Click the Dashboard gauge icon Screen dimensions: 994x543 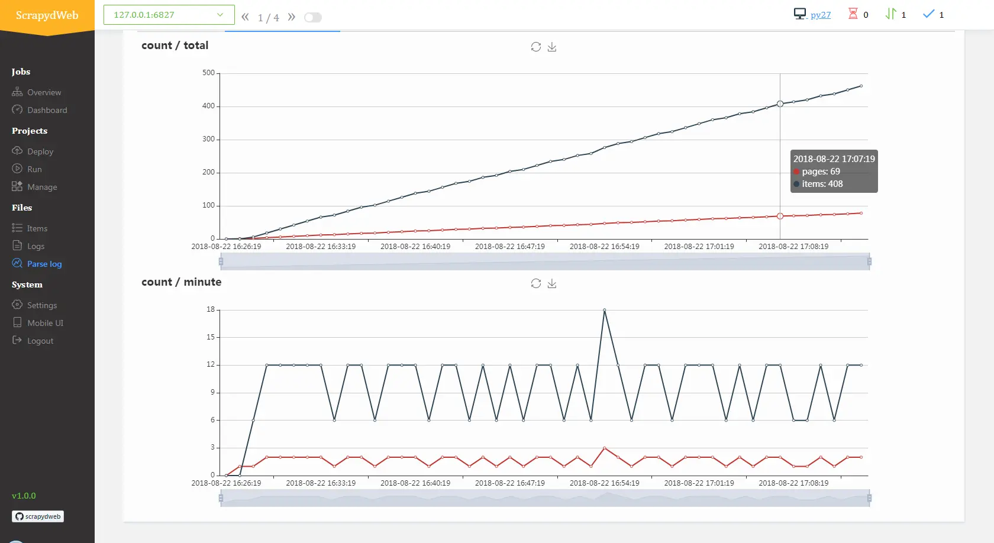pyautogui.click(x=17, y=110)
